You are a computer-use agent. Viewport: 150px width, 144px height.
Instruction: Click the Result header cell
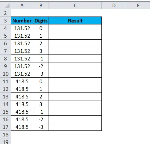75,20
